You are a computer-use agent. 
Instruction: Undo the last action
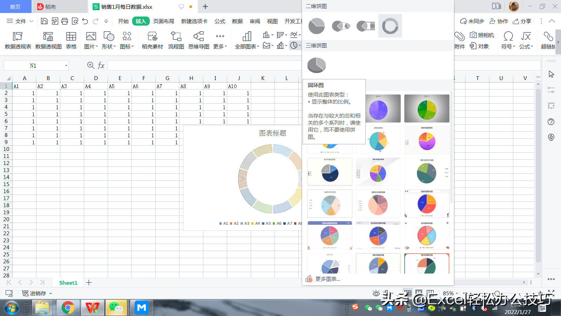point(85,21)
